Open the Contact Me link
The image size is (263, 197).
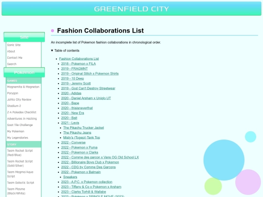[x=15, y=57]
